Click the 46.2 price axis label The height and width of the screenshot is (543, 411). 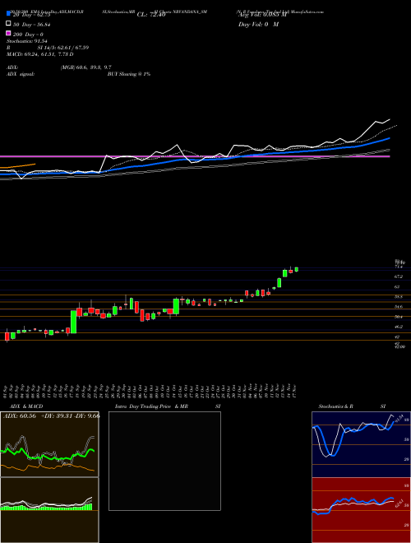399,327
